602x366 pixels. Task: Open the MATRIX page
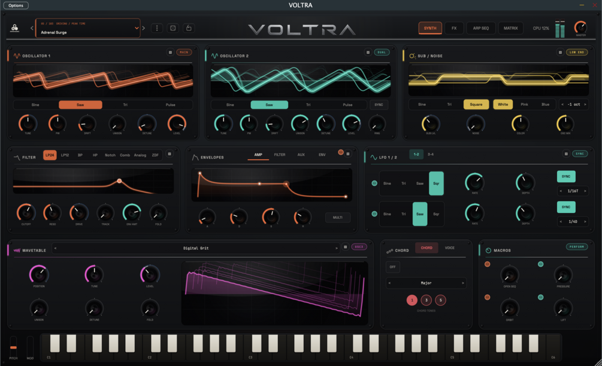point(510,28)
